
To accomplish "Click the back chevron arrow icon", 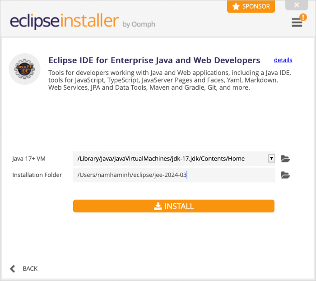I will (x=13, y=269).
